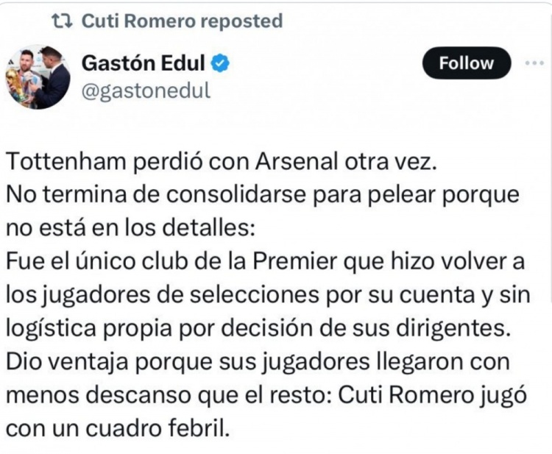This screenshot has height=454, width=552.
Task: Click the line starting "menos descanso que el resto"
Action: click(266, 394)
